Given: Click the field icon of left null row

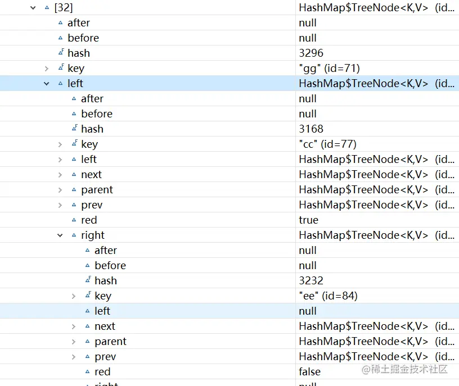Looking at the screenshot, I should pos(87,311).
